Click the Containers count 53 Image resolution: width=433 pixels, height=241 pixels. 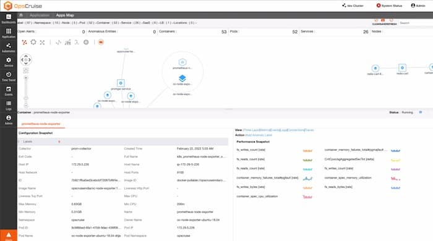224,32
